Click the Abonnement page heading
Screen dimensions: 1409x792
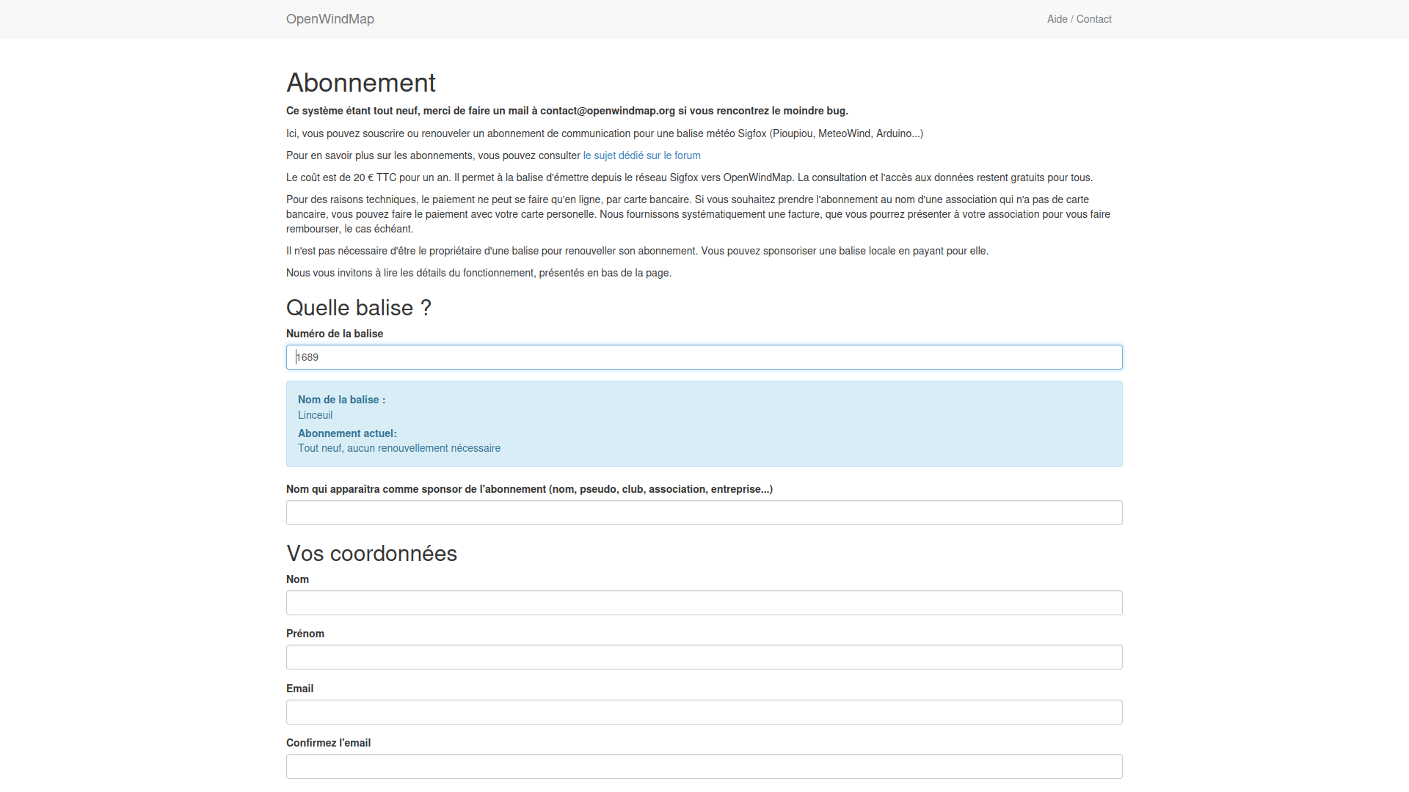(x=360, y=83)
